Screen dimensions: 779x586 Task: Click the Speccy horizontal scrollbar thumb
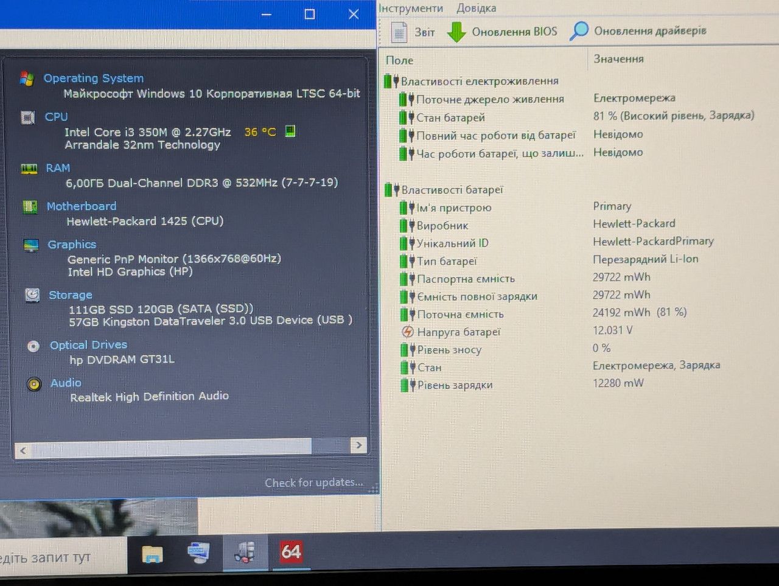click(x=172, y=448)
